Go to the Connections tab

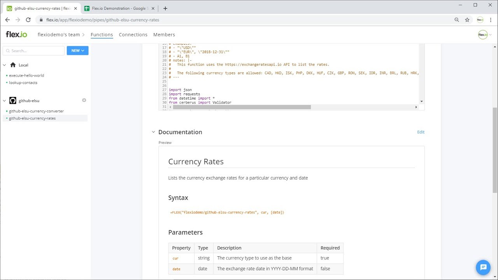(133, 35)
